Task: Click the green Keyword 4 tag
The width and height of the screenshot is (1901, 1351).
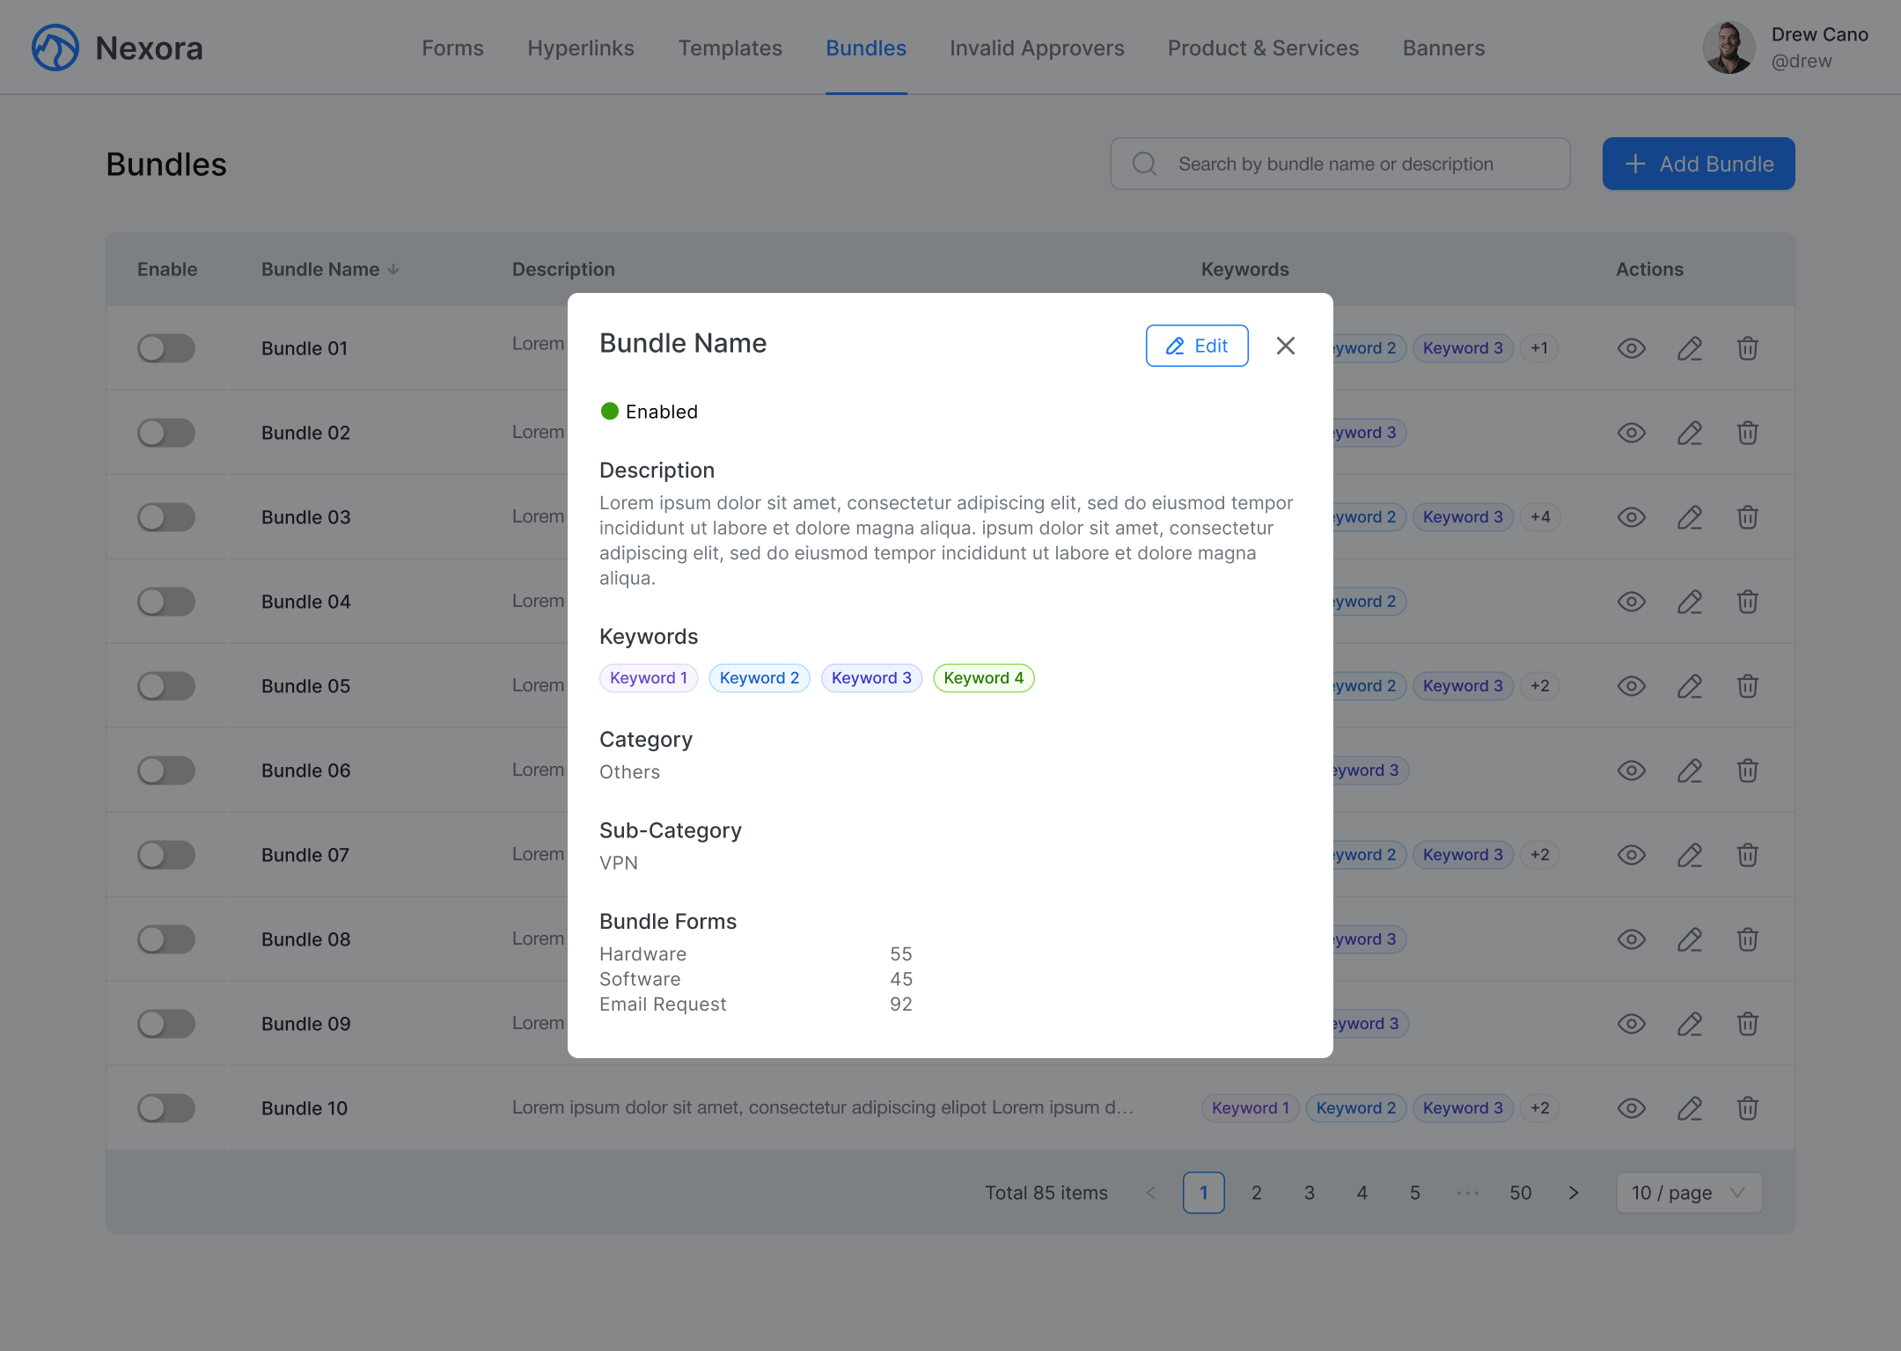Action: (983, 678)
